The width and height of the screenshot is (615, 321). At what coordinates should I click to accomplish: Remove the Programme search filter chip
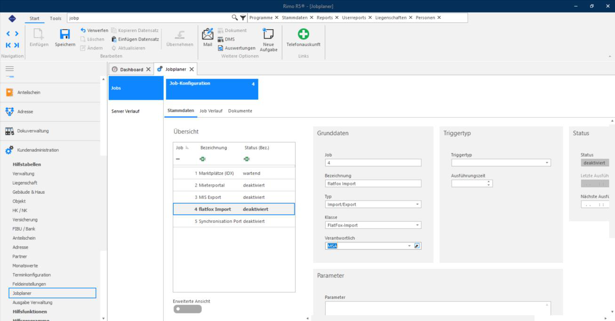click(277, 18)
